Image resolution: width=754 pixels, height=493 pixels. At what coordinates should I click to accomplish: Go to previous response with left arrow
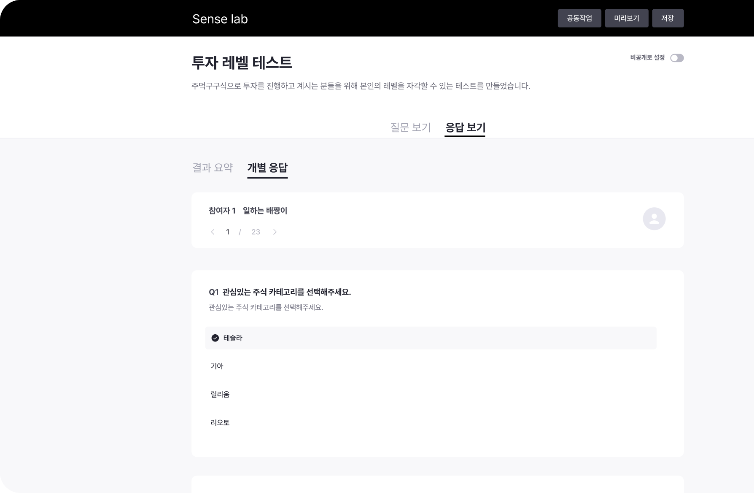click(213, 232)
